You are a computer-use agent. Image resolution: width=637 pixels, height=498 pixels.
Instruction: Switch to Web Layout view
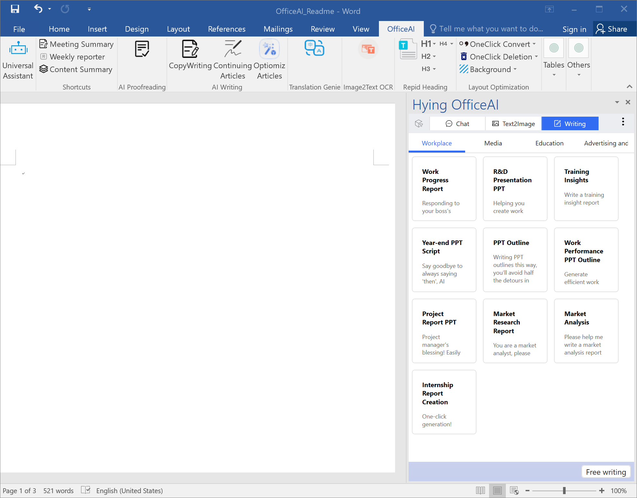coord(514,491)
